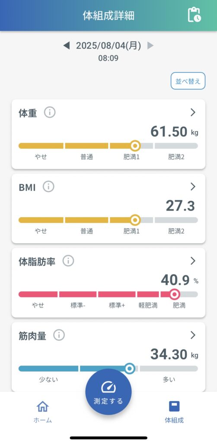The image size is (217, 444).
Task: Click the date 2025/08/04(月) text
Action: (108, 46)
